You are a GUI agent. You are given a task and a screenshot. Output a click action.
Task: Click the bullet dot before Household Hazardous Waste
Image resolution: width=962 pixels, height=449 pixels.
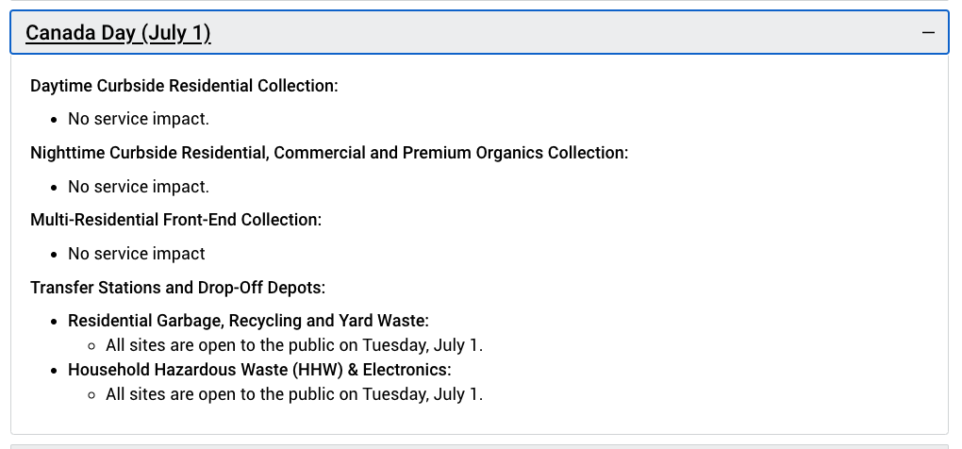pos(55,371)
